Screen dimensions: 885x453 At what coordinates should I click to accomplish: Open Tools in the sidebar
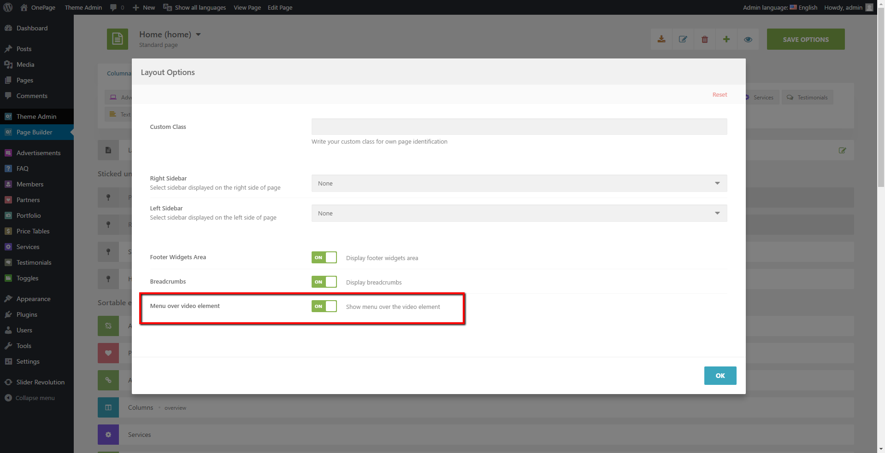(37, 346)
